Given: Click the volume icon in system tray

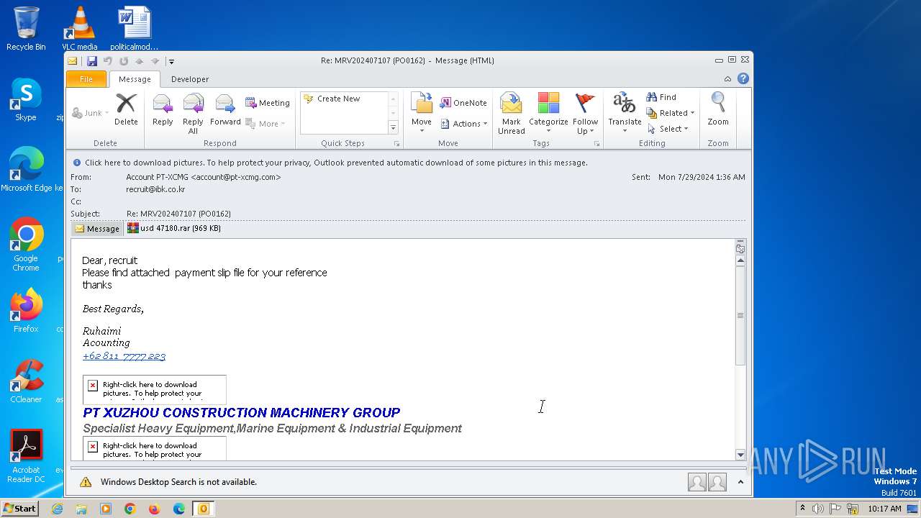Looking at the screenshot, I should point(818,509).
